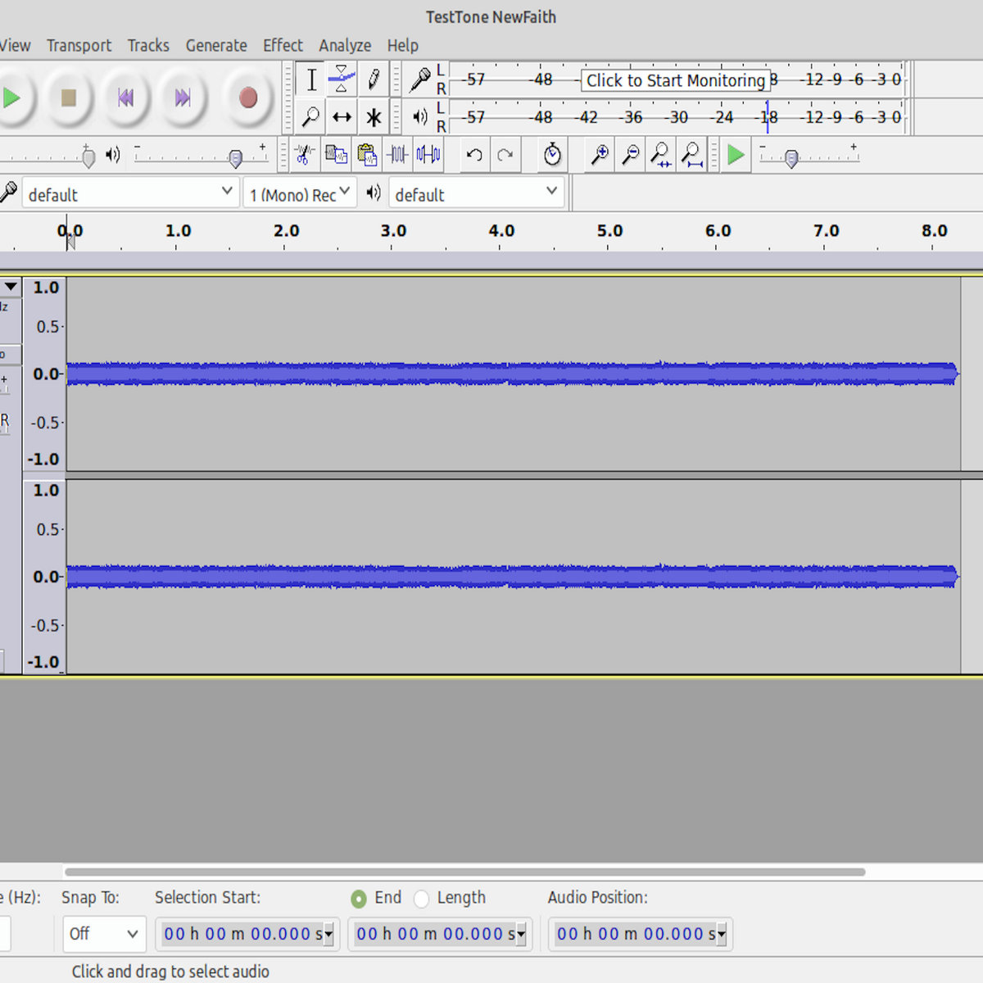Start playback with the green Play button
This screenshot has width=983, height=983.
[x=11, y=98]
